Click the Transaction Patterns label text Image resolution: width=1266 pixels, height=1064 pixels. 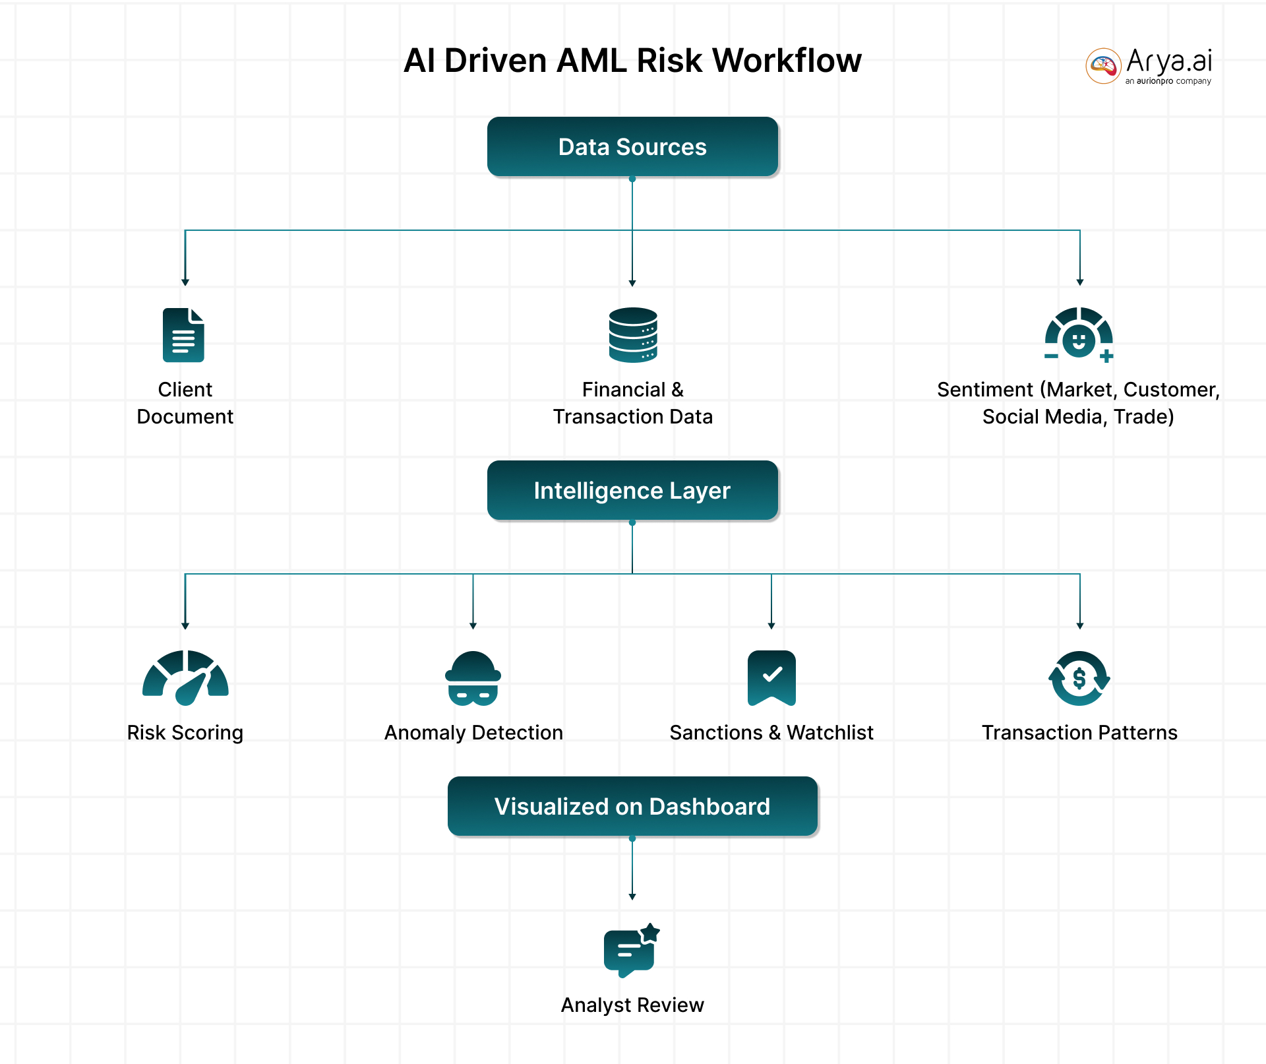tap(1079, 733)
